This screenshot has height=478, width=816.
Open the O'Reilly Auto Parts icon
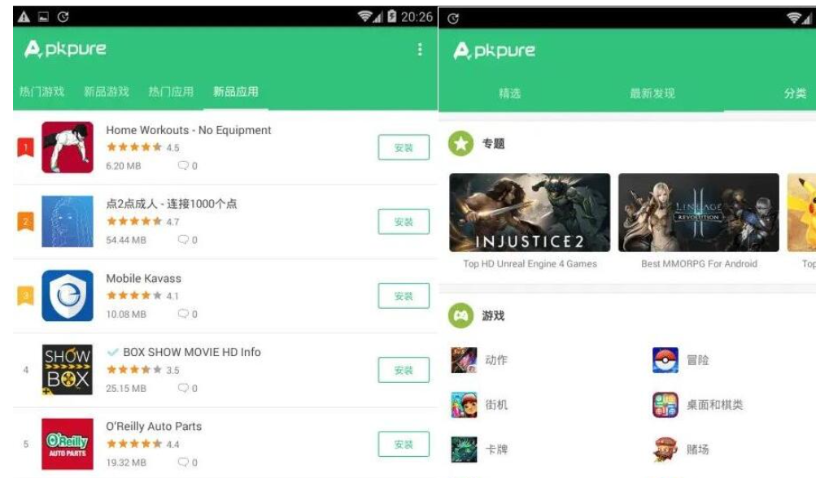click(x=68, y=444)
